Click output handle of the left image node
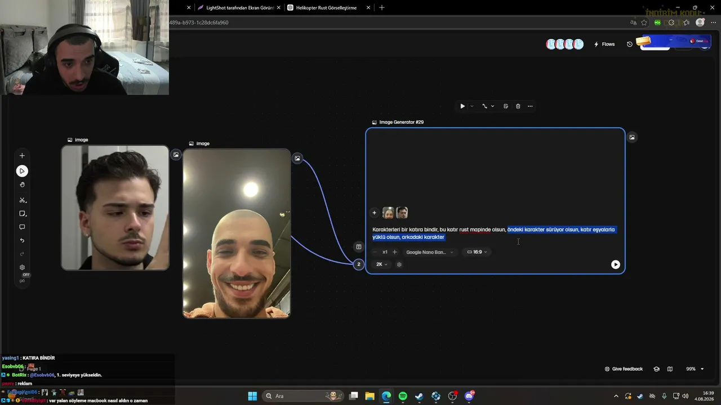The height and width of the screenshot is (405, 721). pyautogui.click(x=176, y=155)
